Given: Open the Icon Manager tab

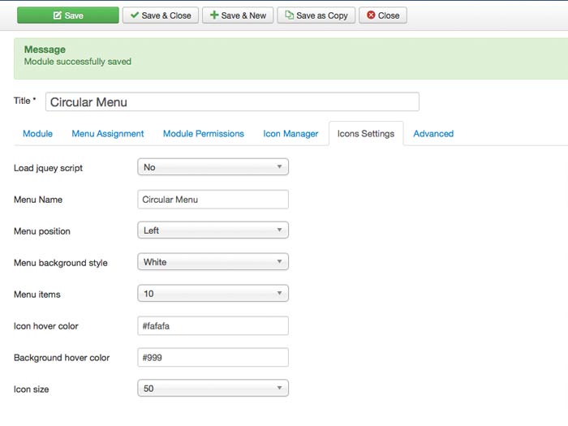Looking at the screenshot, I should (290, 134).
